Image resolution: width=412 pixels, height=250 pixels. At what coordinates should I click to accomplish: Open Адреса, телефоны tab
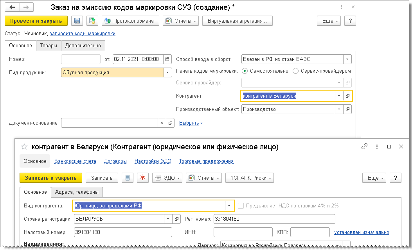77,192
